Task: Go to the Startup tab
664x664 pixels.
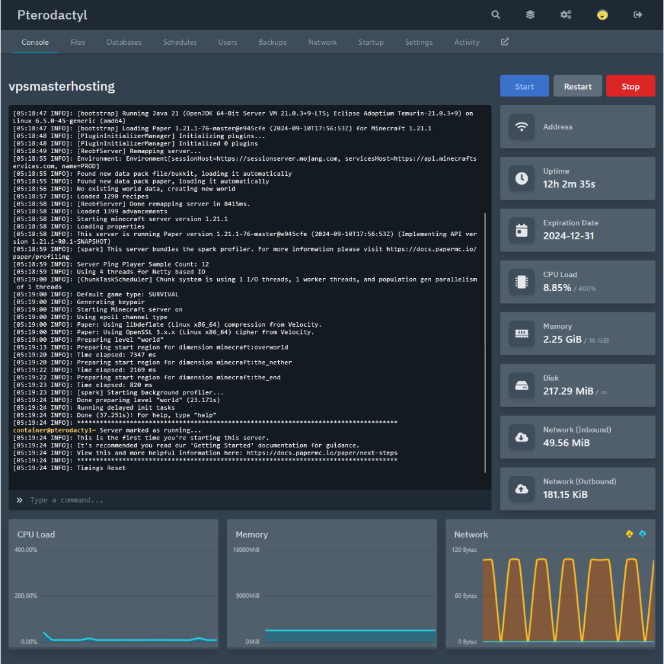Action: coord(371,42)
